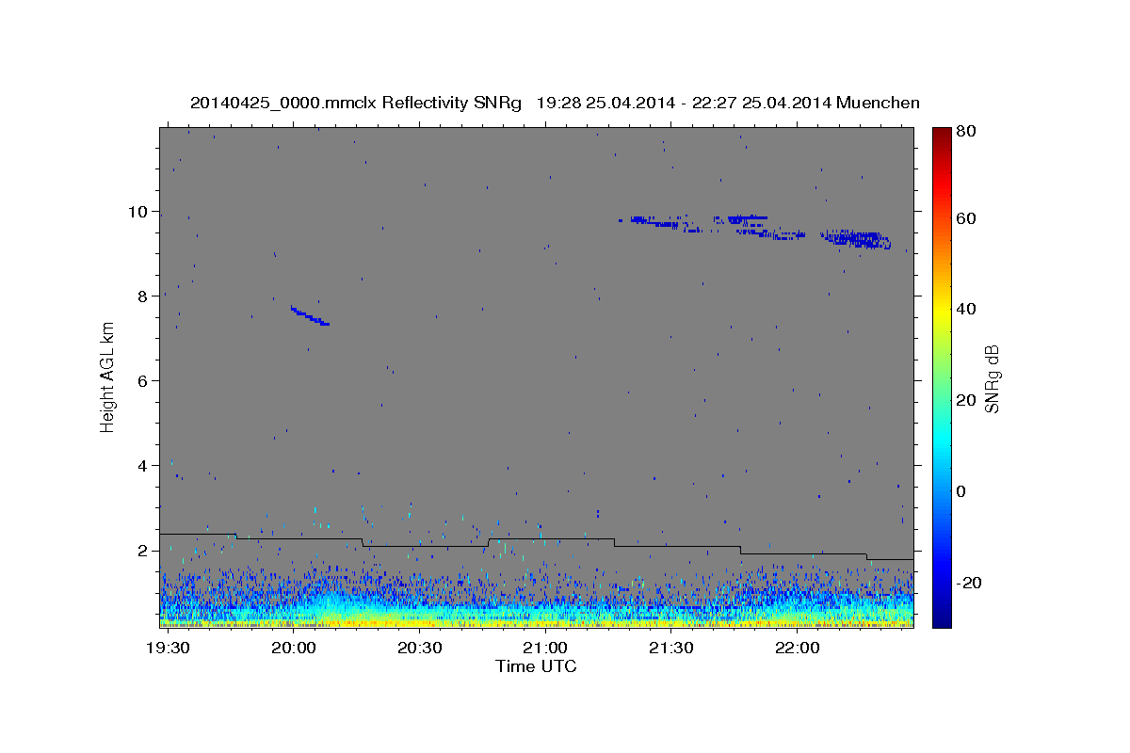The image size is (1130, 753).
Task: Click the plot title text at top
Action: [x=555, y=103]
